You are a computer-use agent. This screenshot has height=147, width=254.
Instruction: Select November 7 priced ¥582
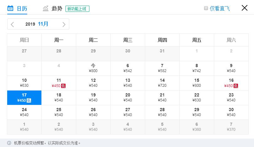pyautogui.click(x=162, y=68)
